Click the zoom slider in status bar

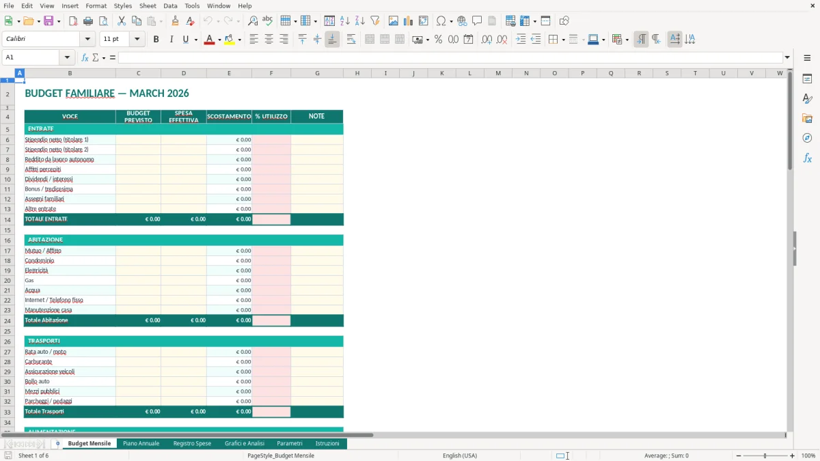pyautogui.click(x=765, y=456)
